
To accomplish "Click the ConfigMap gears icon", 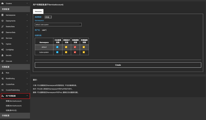I will [x=2, y=50].
